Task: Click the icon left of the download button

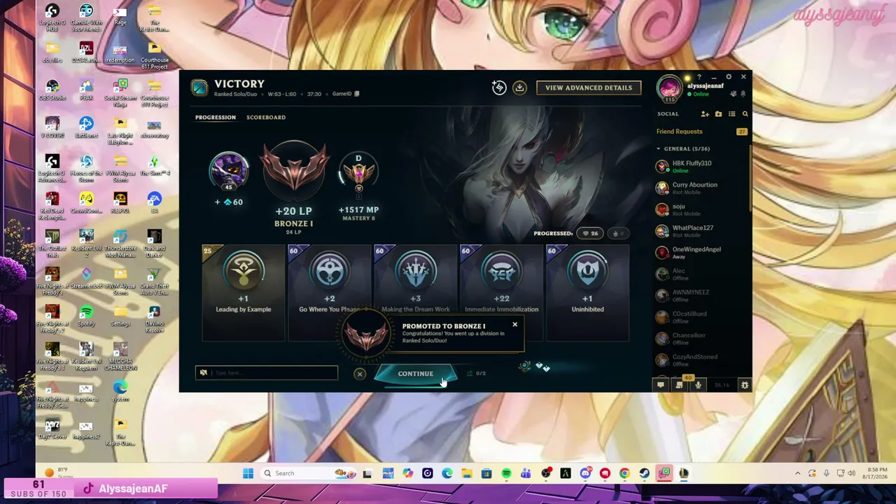Action: (x=498, y=87)
